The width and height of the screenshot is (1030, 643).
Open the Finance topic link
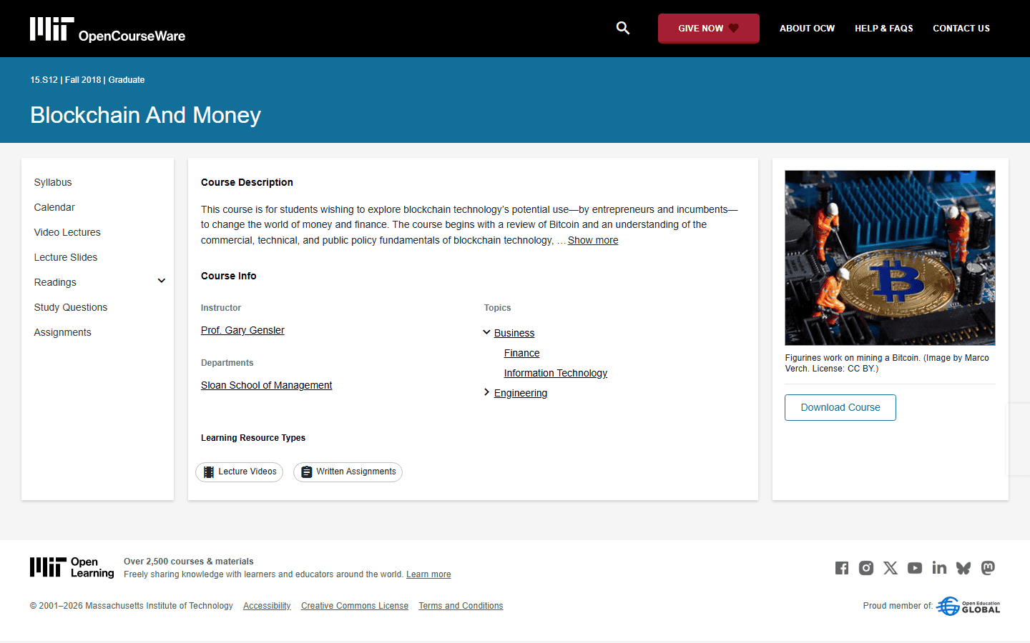[x=522, y=353]
